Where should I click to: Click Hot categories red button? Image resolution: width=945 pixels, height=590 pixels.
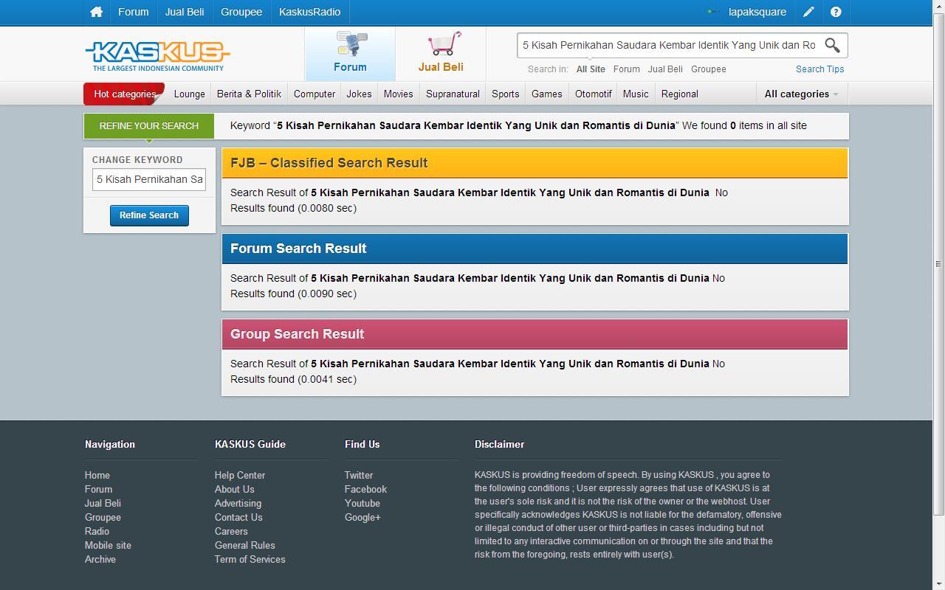[124, 94]
